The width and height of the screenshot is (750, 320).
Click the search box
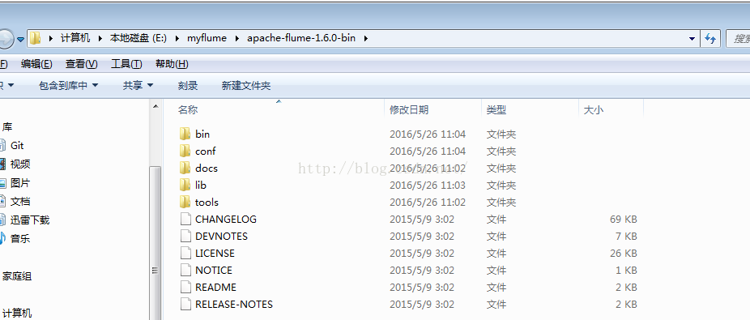(738, 39)
